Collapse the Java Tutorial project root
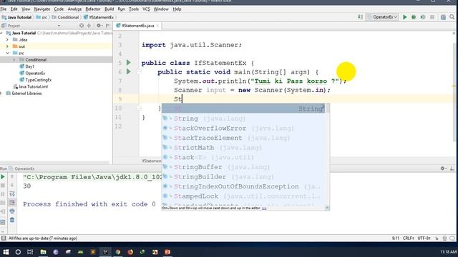The width and height of the screenshot is (458, 257). pos(1,34)
